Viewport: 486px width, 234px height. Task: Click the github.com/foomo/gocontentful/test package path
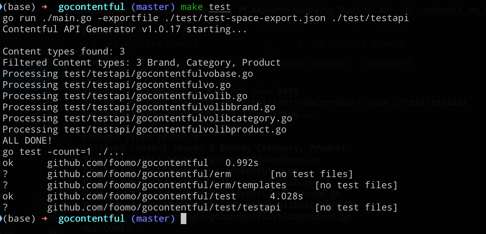pos(142,196)
